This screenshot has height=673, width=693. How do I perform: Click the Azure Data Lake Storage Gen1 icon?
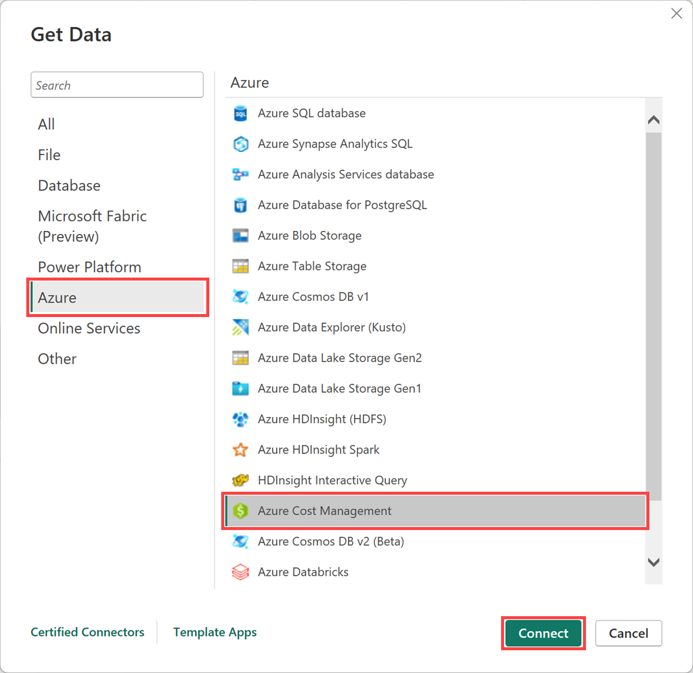[240, 389]
